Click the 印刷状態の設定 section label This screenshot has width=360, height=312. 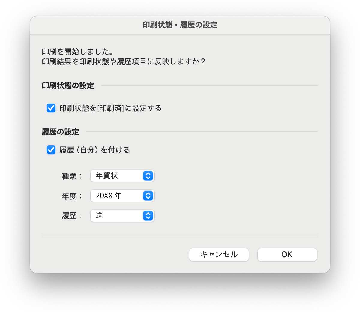pyautogui.click(x=68, y=86)
